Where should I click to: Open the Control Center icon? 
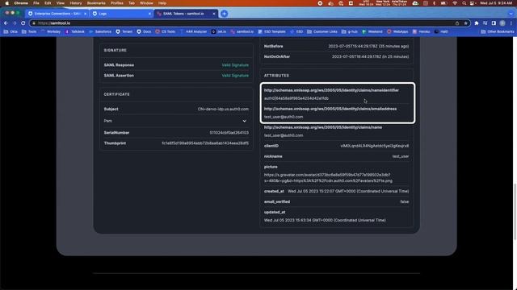click(473, 3)
